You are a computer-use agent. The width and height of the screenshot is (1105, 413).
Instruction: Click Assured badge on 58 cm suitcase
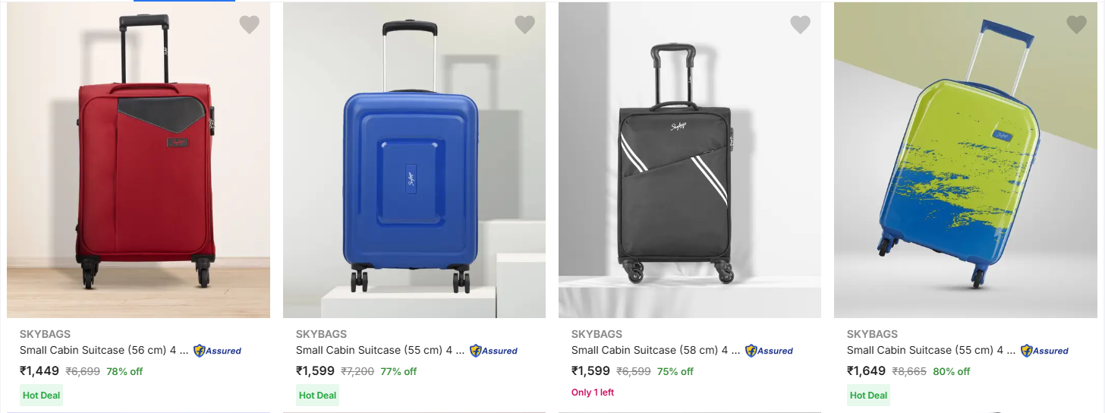(769, 351)
